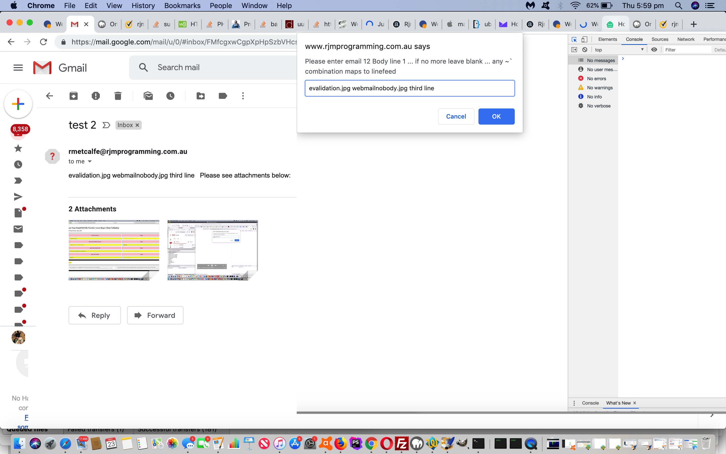726x454 pixels.
Task: Click the All Mail envelope icon in sidebar
Action: click(18, 229)
